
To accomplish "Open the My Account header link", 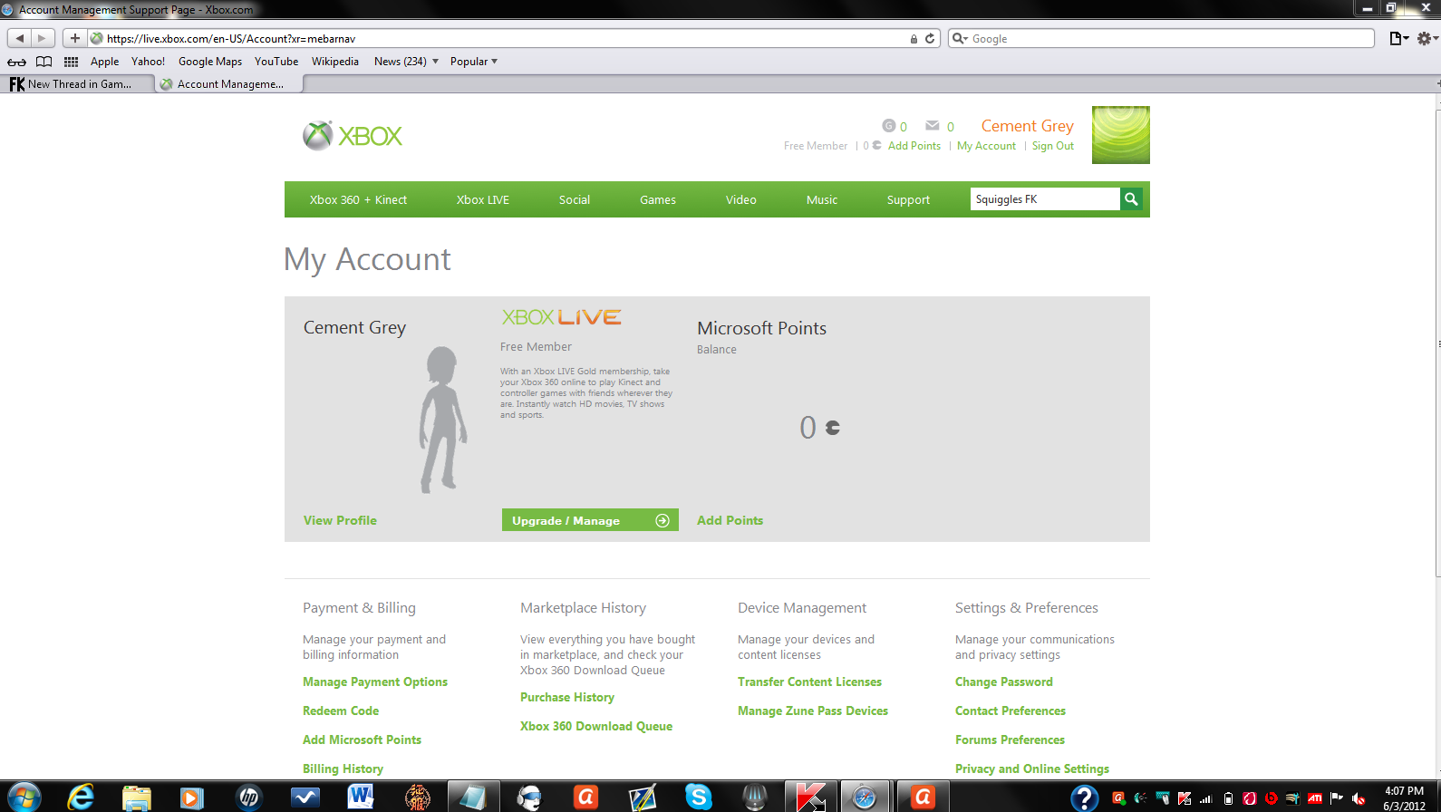I will tap(986, 146).
